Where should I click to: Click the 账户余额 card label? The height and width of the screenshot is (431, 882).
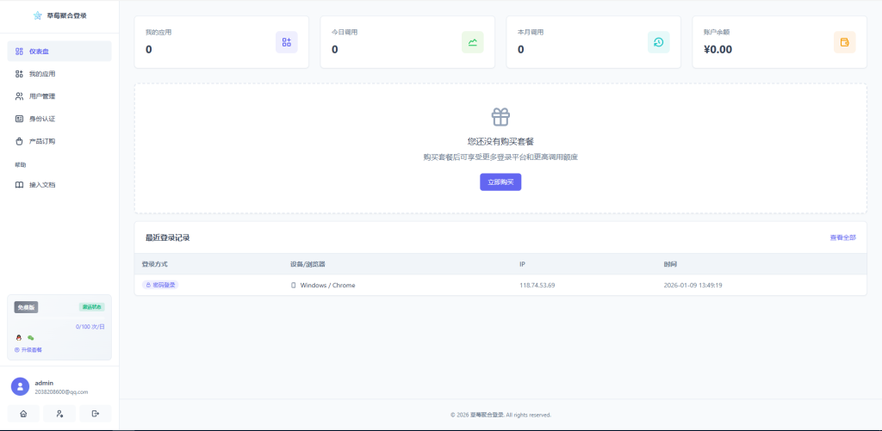[717, 32]
